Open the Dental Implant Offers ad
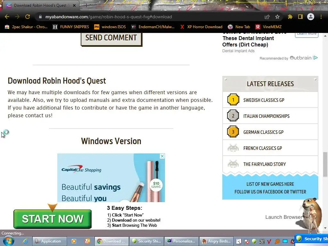 [248, 41]
